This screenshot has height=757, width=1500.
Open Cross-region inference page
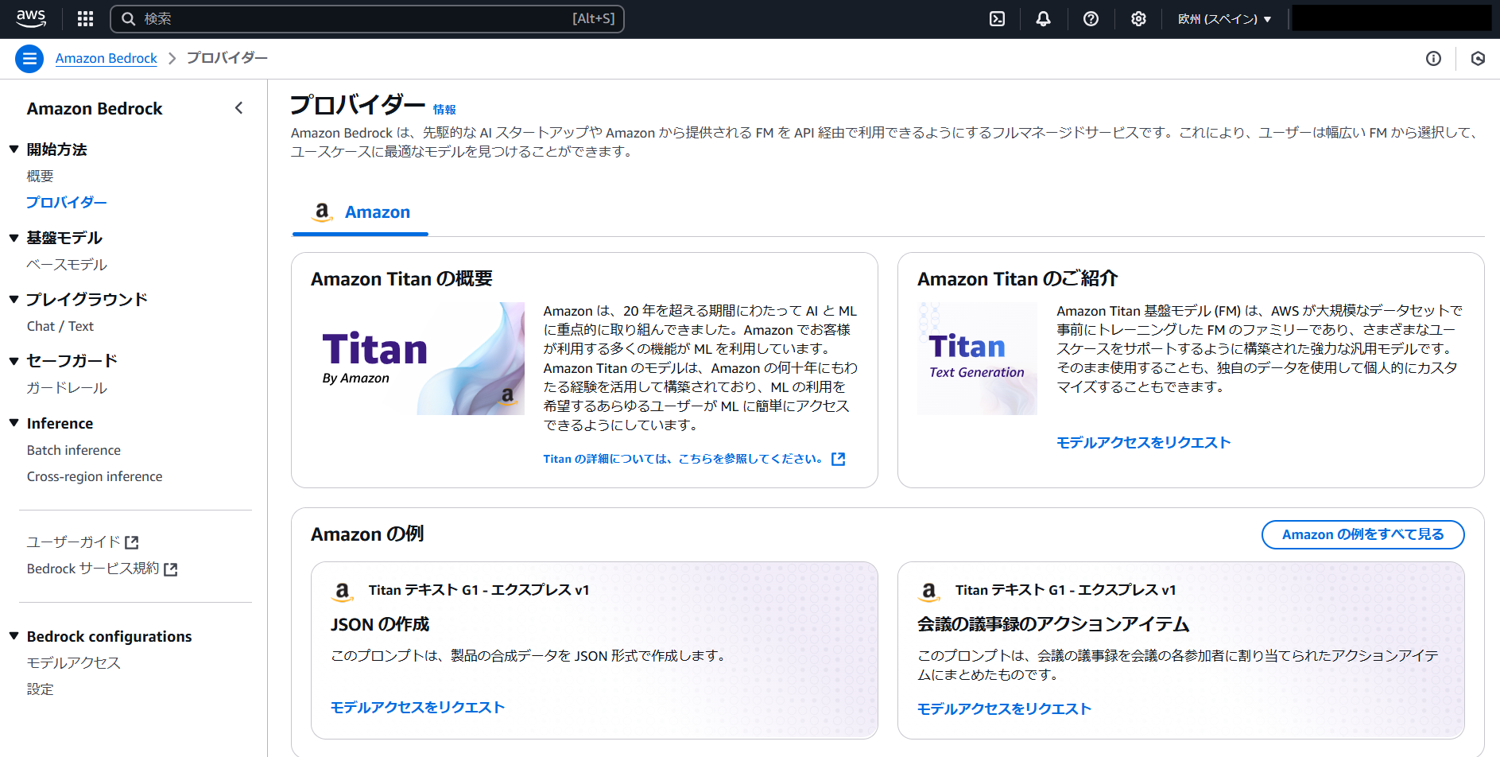pos(95,476)
